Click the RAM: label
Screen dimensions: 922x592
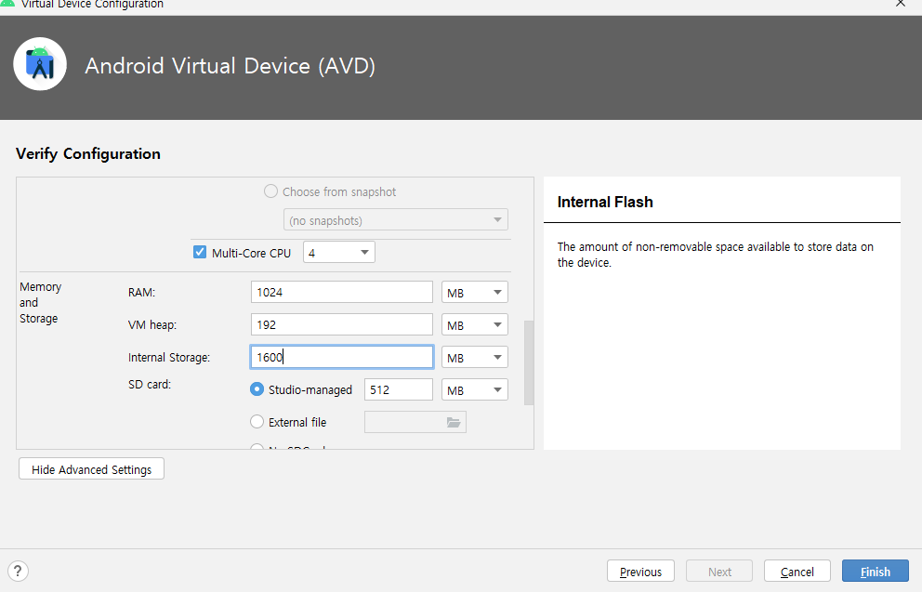click(141, 292)
